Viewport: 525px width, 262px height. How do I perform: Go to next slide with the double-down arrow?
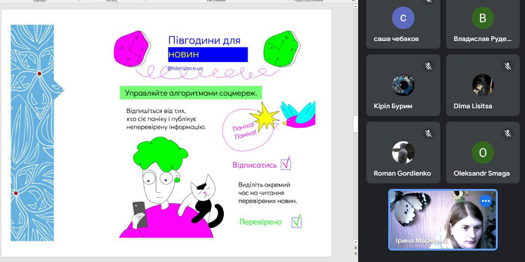coord(355,253)
